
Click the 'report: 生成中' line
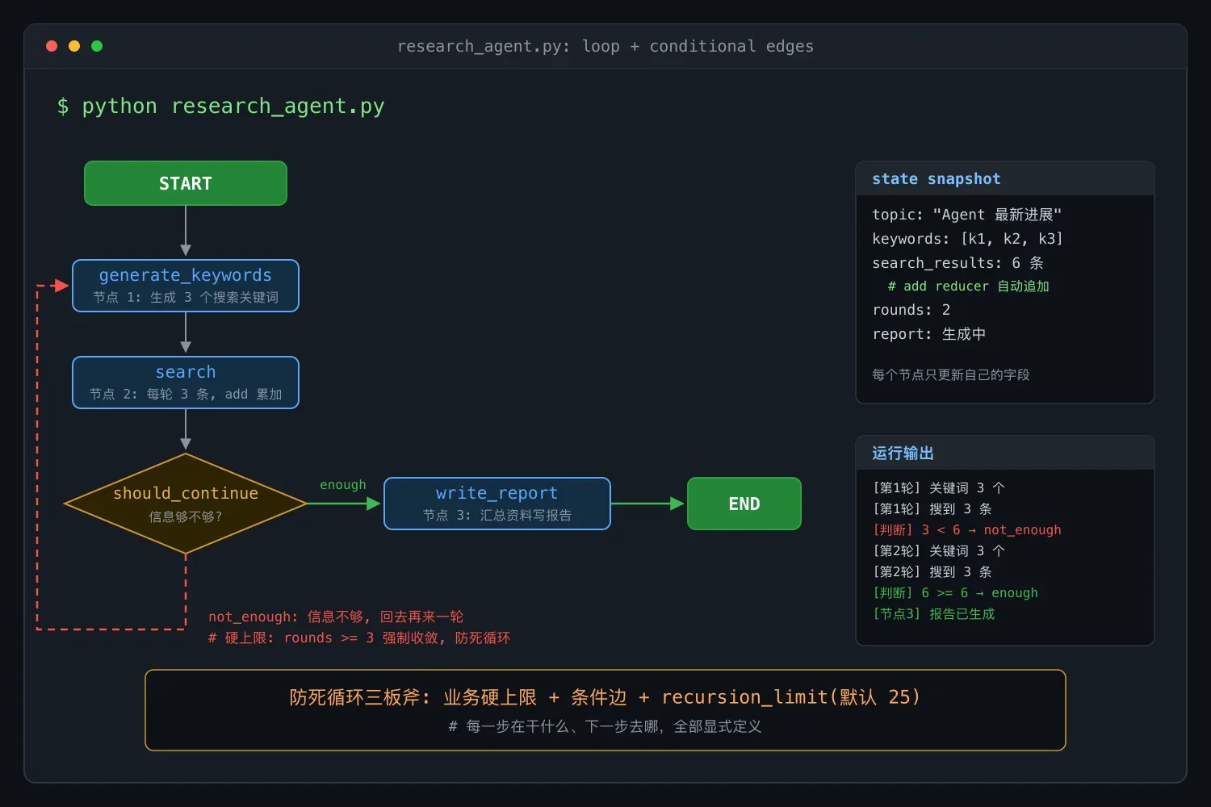coord(929,334)
